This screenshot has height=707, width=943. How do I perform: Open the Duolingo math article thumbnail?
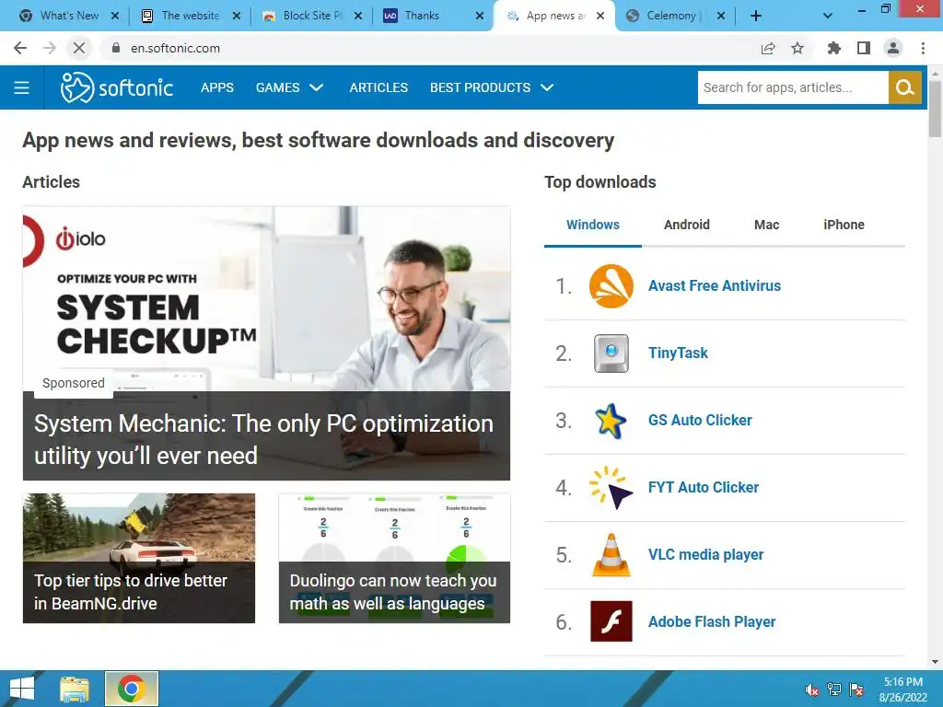394,558
